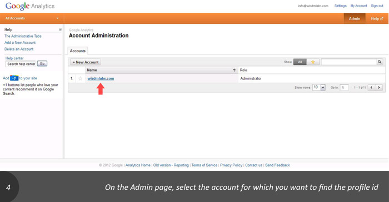Open the All Accounts dropdown

(x=32, y=18)
